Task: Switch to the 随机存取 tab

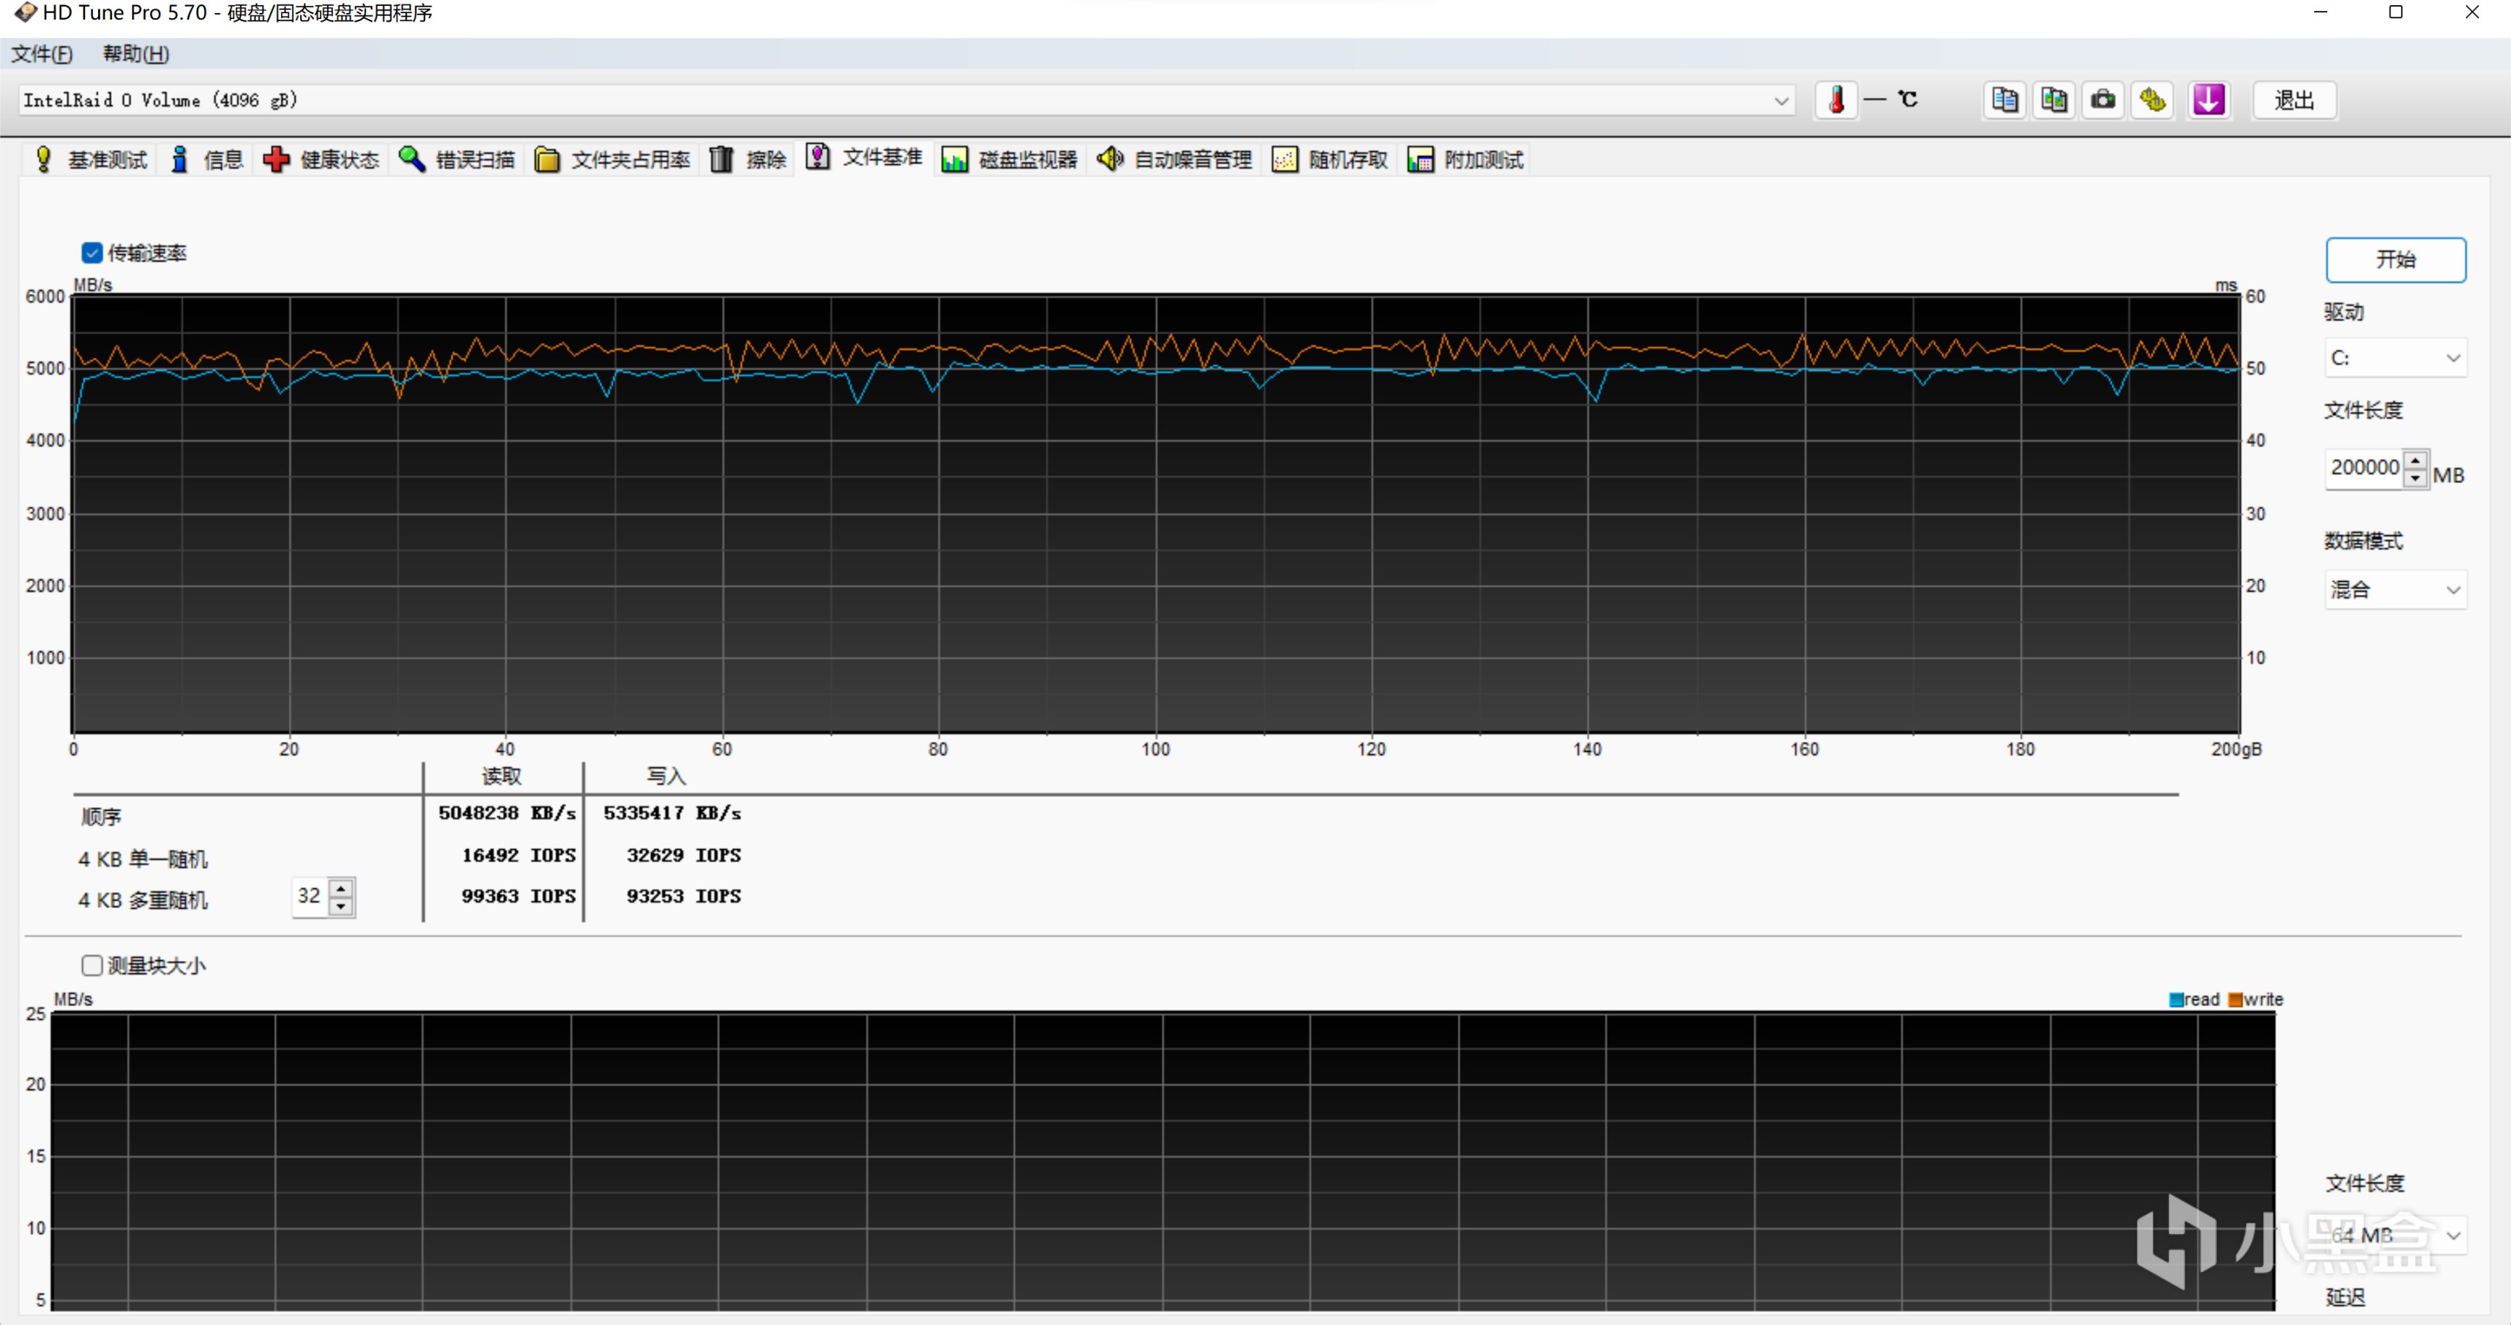Action: [x=1330, y=160]
